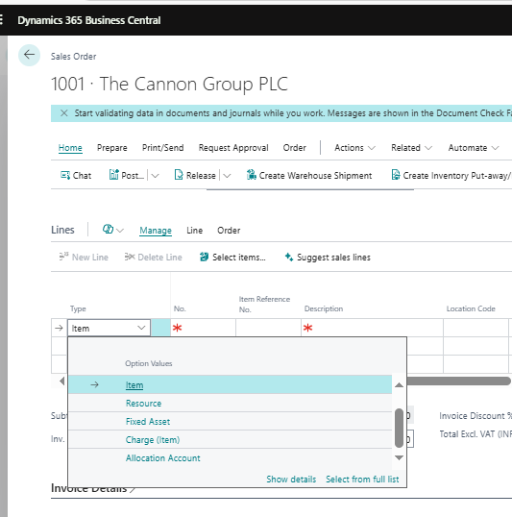This screenshot has width=512, height=517.
Task: Expand the Actions menu
Action: (x=354, y=148)
